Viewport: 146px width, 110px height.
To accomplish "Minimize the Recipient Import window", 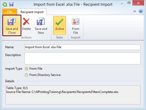I will click(122, 4).
